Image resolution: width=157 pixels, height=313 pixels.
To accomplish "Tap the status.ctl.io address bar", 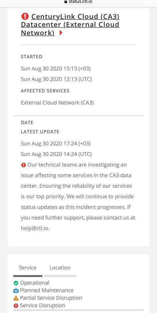I will pyautogui.click(x=78, y=2).
